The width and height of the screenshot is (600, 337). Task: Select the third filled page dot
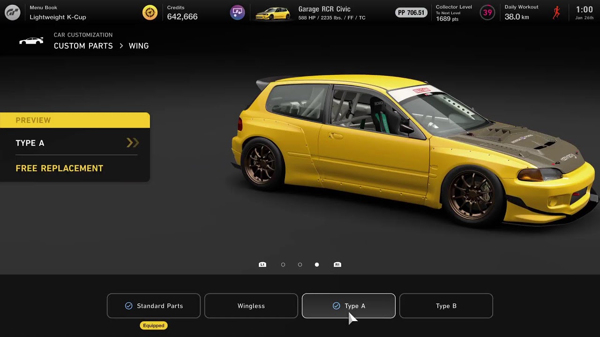pyautogui.click(x=317, y=265)
